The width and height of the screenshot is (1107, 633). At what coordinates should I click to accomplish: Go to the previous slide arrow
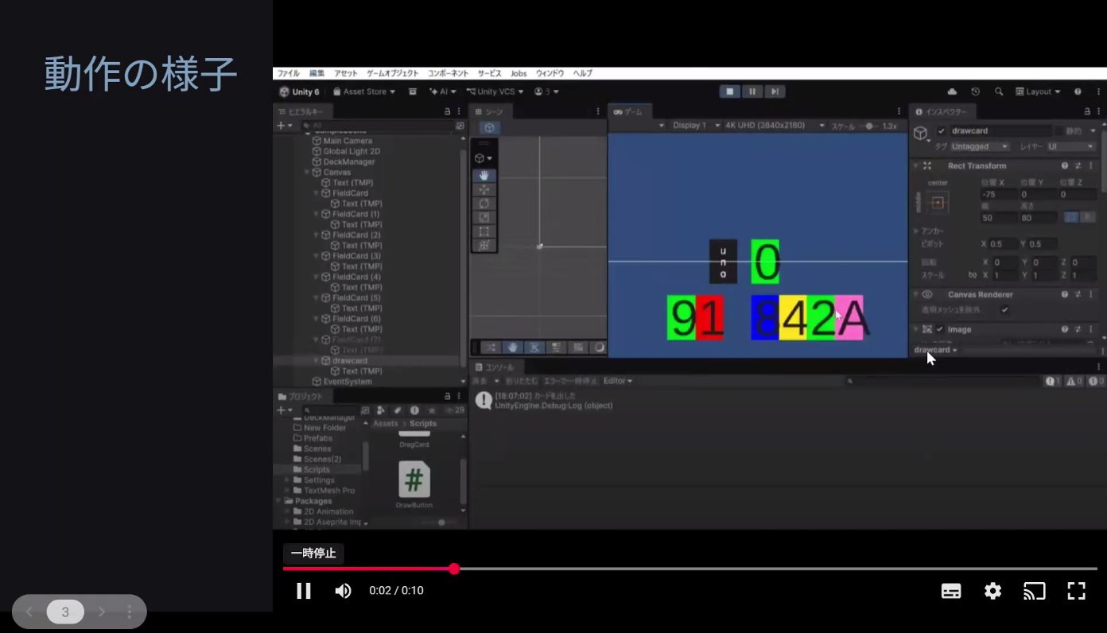[x=29, y=612]
